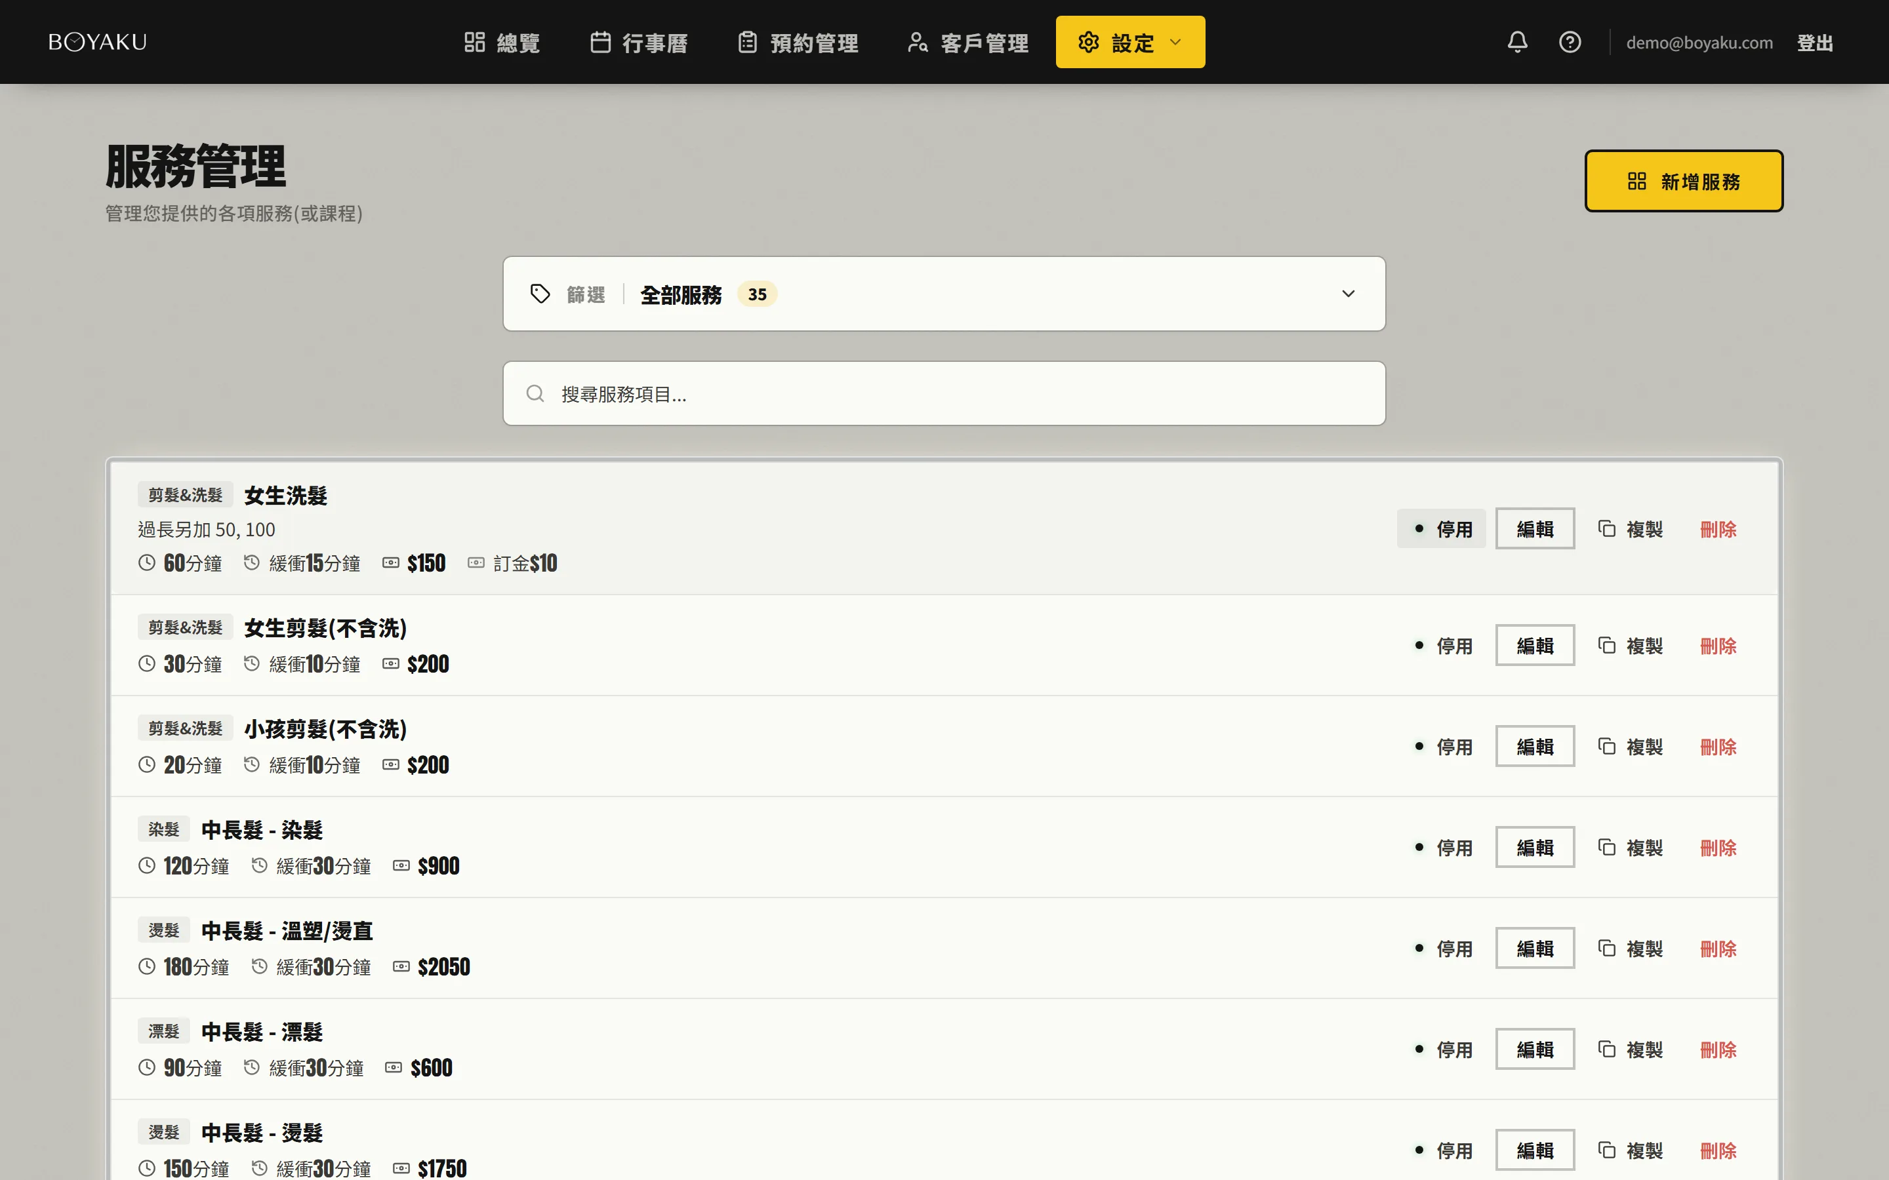Click copy icon for 中長髮 - 燙髮
The width and height of the screenshot is (1889, 1180).
[x=1606, y=1150]
